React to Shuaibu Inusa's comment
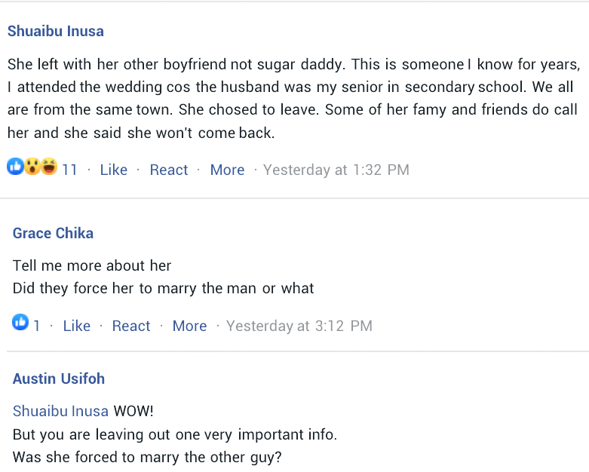The height and width of the screenshot is (472, 589). (169, 170)
